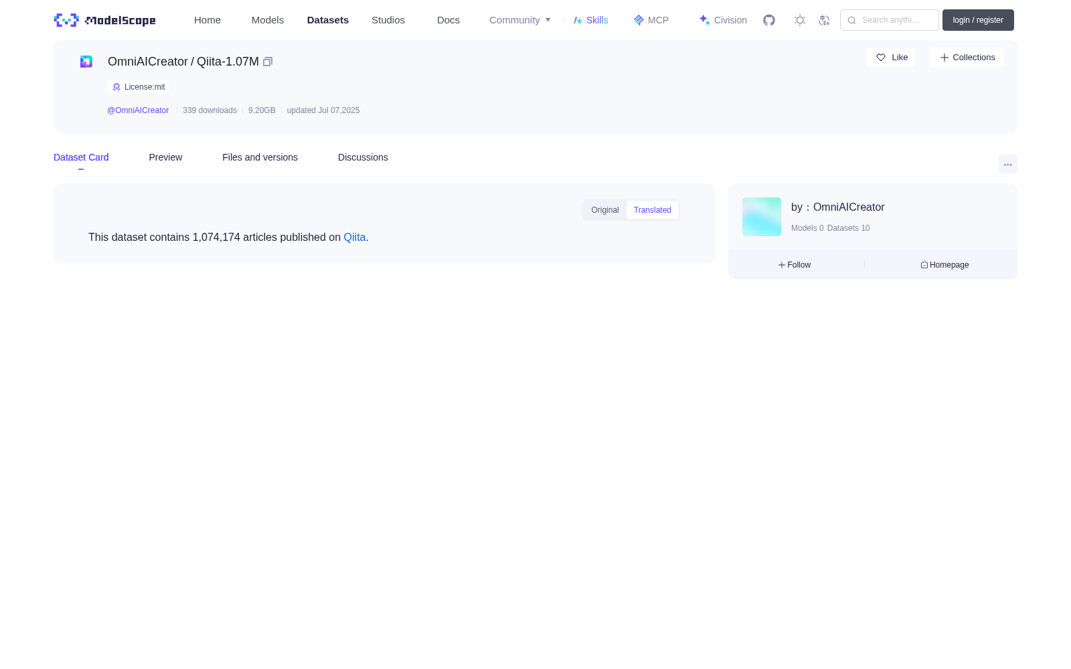Screen dimensions: 1071x669
Task: Click the OmniAICreator owner name in title
Action: (148, 62)
